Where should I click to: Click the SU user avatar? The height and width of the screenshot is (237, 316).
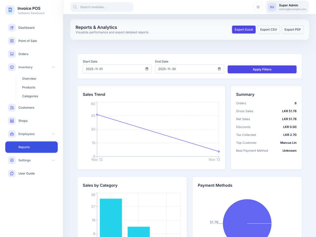click(x=272, y=7)
